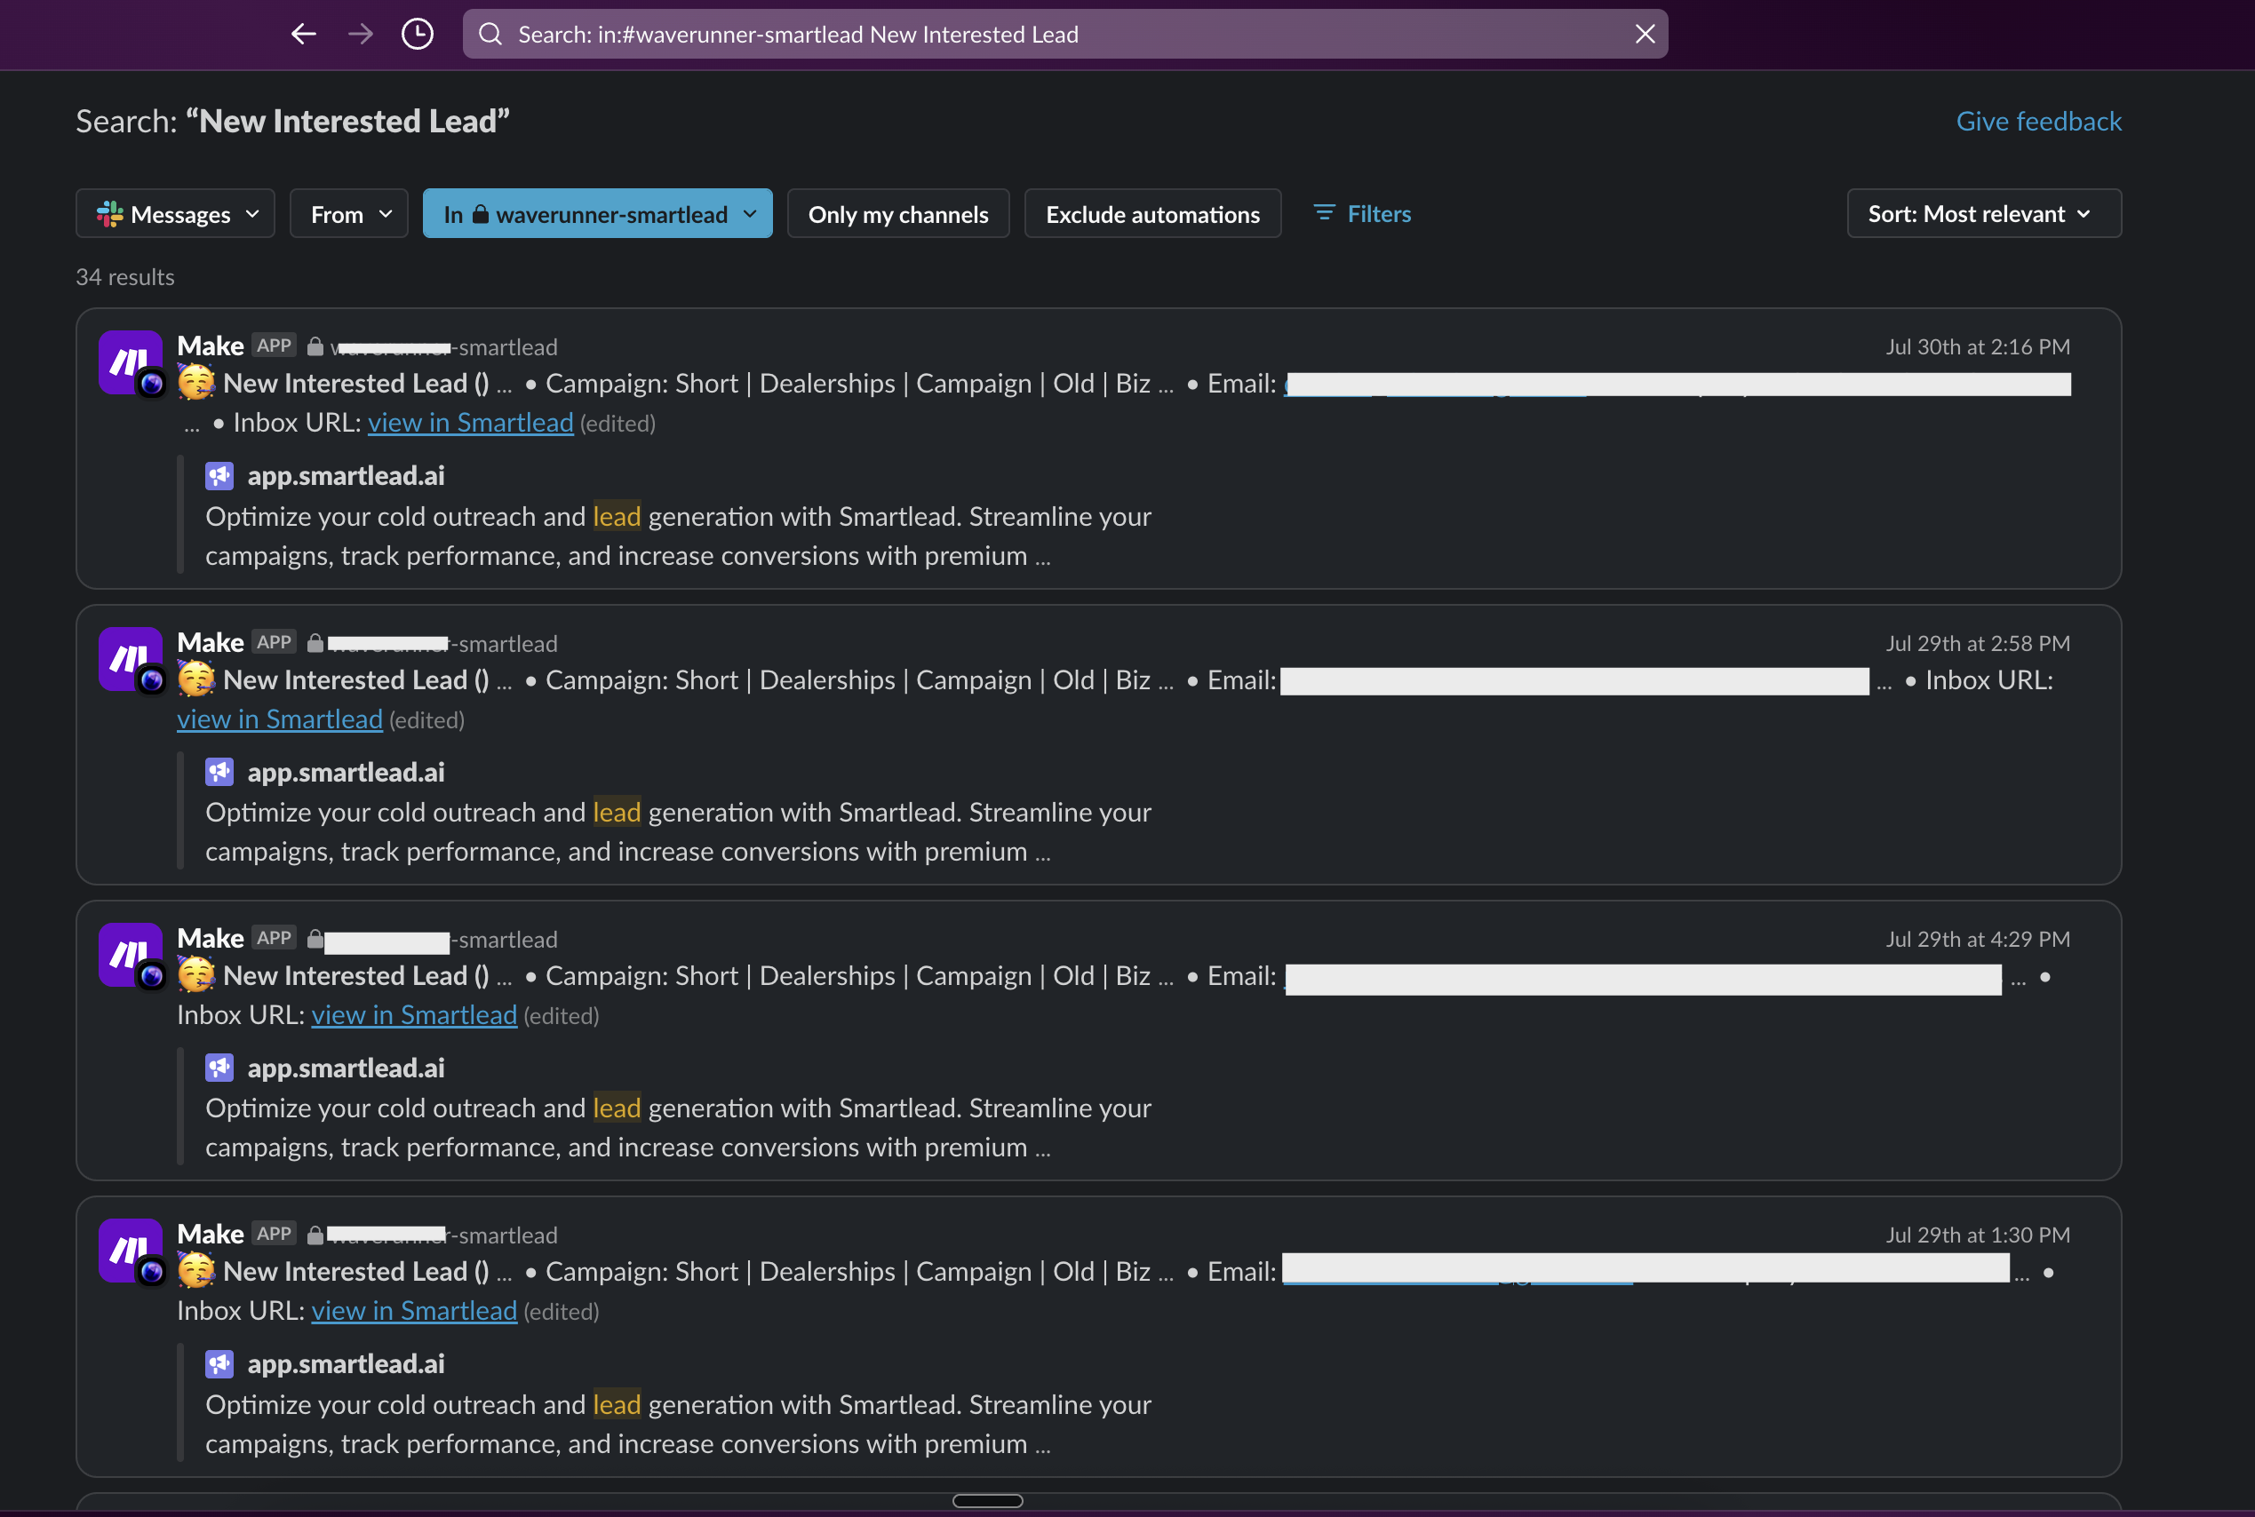Open view in Smartlead link, first result

pyautogui.click(x=470, y=424)
